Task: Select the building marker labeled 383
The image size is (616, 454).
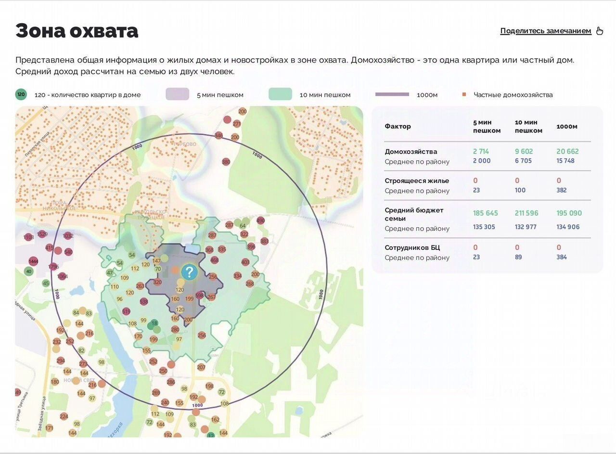Action: click(264, 241)
